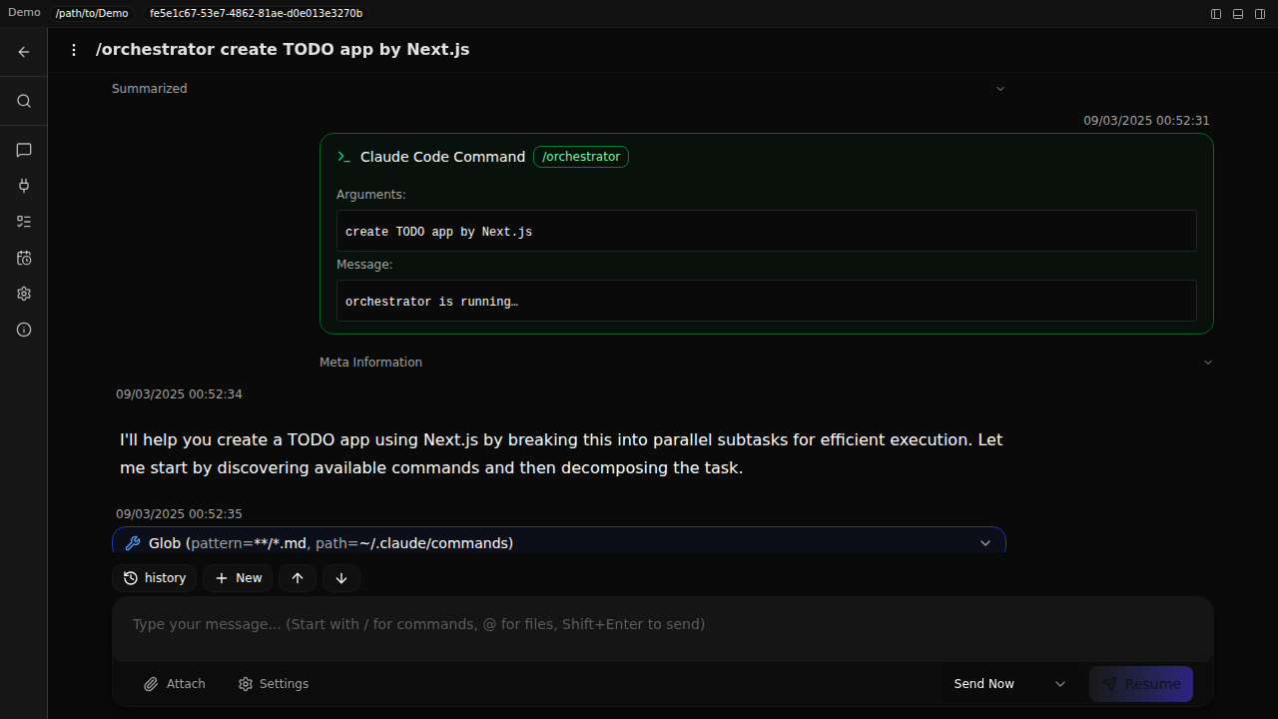Open the plug connections icon in sidebar
Viewport: 1278px width, 719px height.
24,186
